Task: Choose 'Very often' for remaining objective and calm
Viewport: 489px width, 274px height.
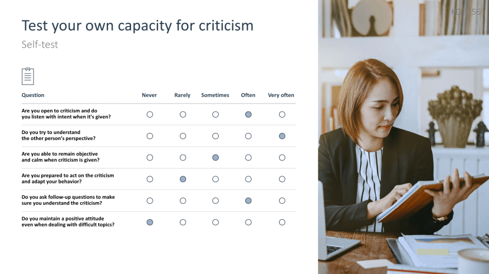Action: [282, 158]
